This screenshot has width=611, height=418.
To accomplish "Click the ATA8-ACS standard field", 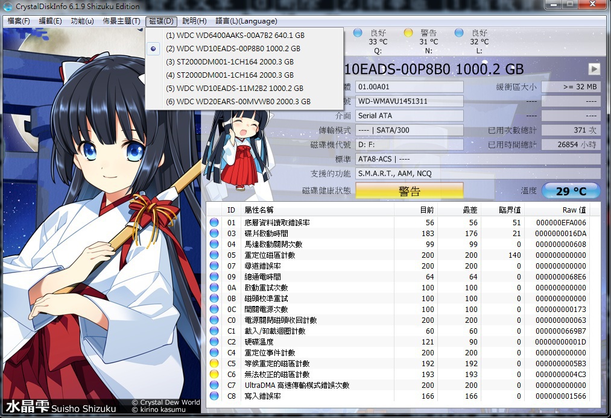I will (x=478, y=159).
